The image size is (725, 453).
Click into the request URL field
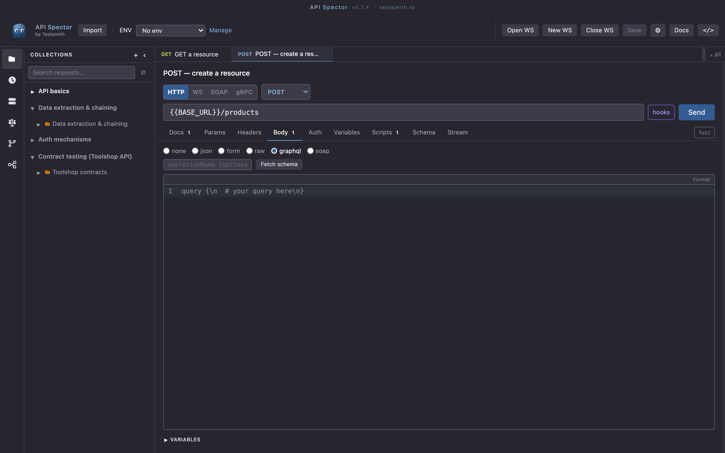tap(403, 112)
